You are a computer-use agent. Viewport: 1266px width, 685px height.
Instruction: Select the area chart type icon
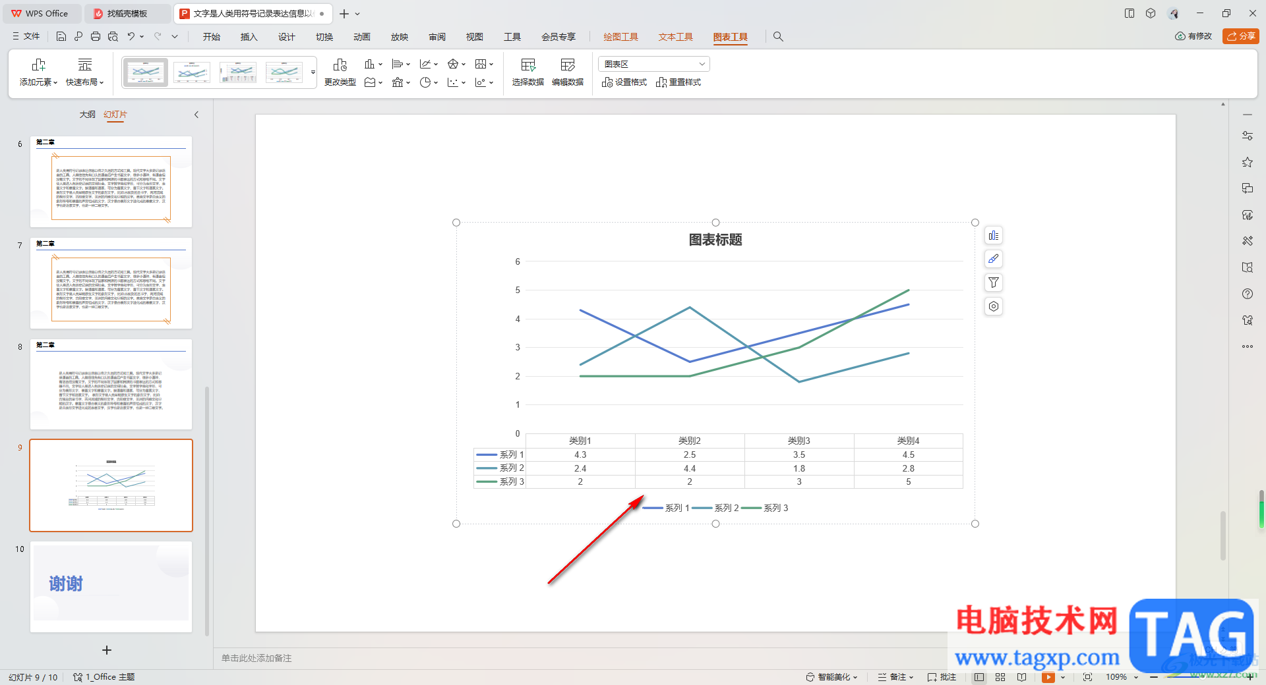tap(370, 82)
